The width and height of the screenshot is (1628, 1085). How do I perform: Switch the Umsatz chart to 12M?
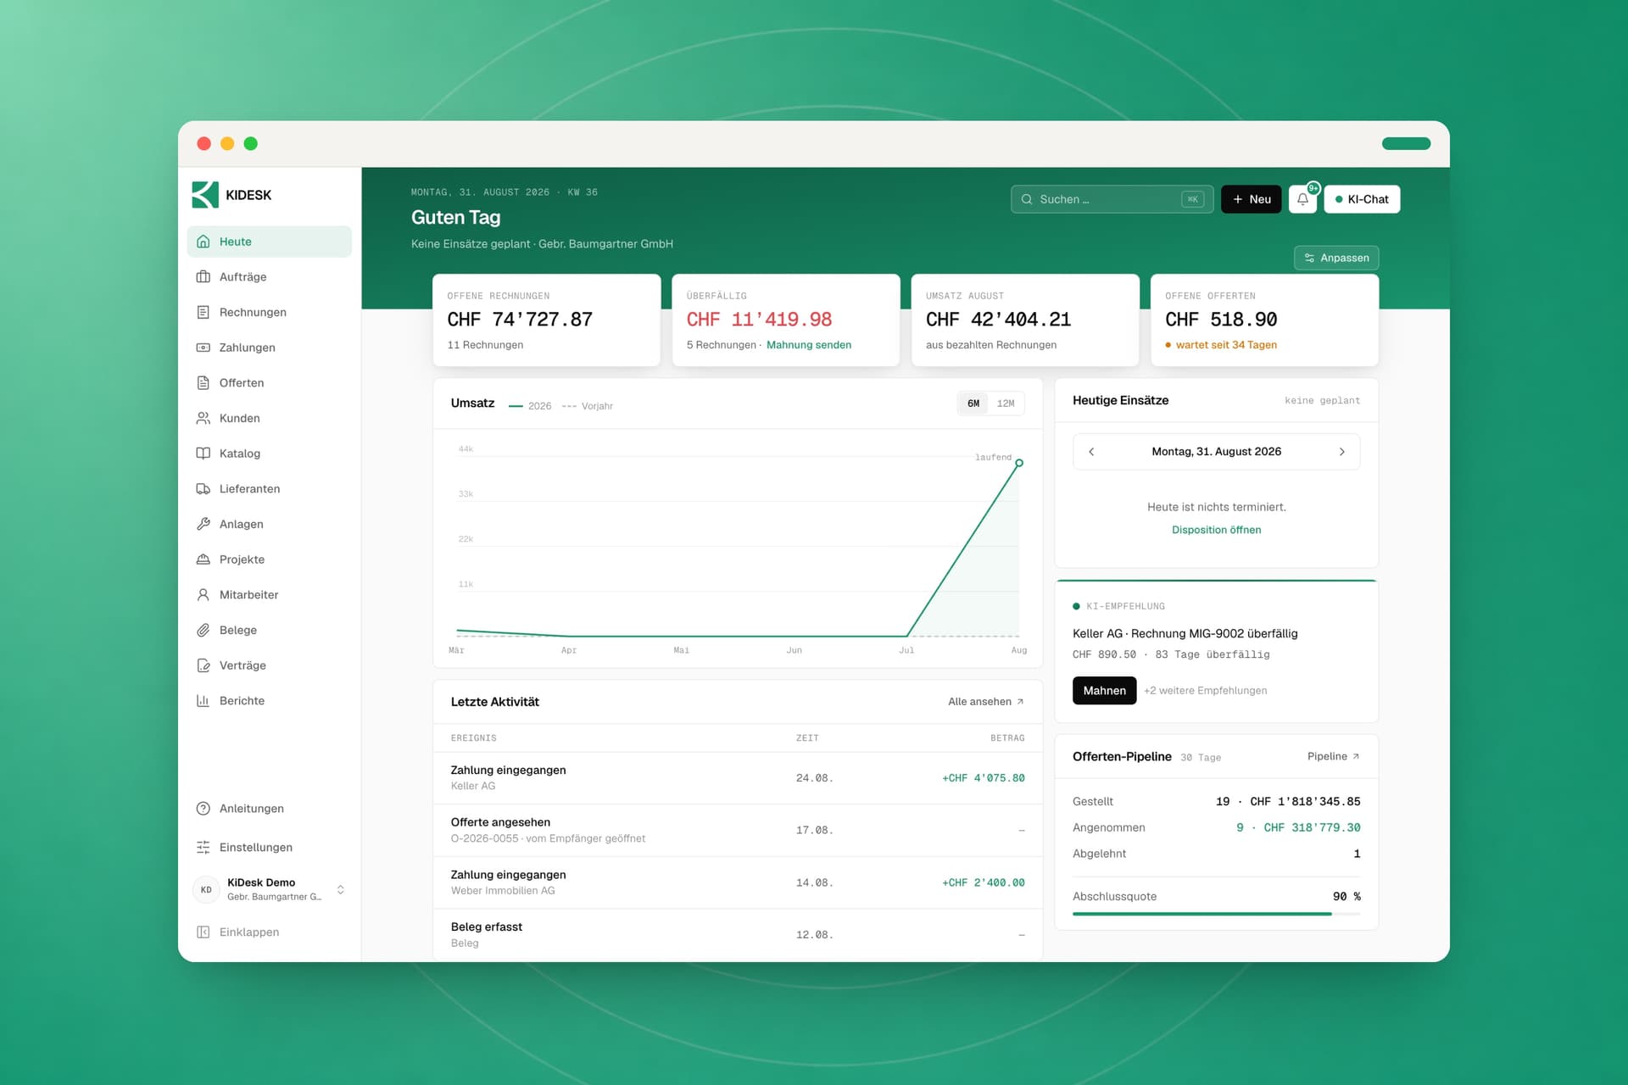(1006, 403)
